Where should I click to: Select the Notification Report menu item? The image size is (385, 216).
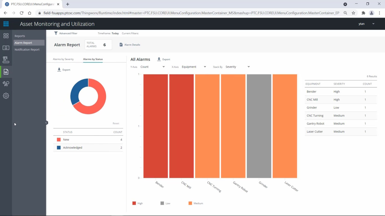(x=27, y=49)
